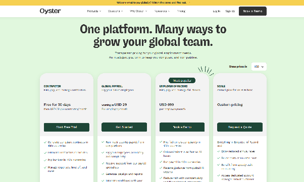
Task: Open the USD currency dropdown
Action: coord(259,67)
